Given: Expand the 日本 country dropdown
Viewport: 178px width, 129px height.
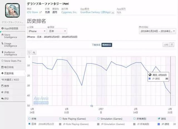Looking at the screenshot, I should (57, 31).
